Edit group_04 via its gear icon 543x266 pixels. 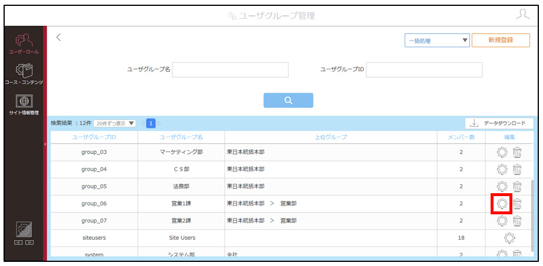pyautogui.click(x=502, y=169)
